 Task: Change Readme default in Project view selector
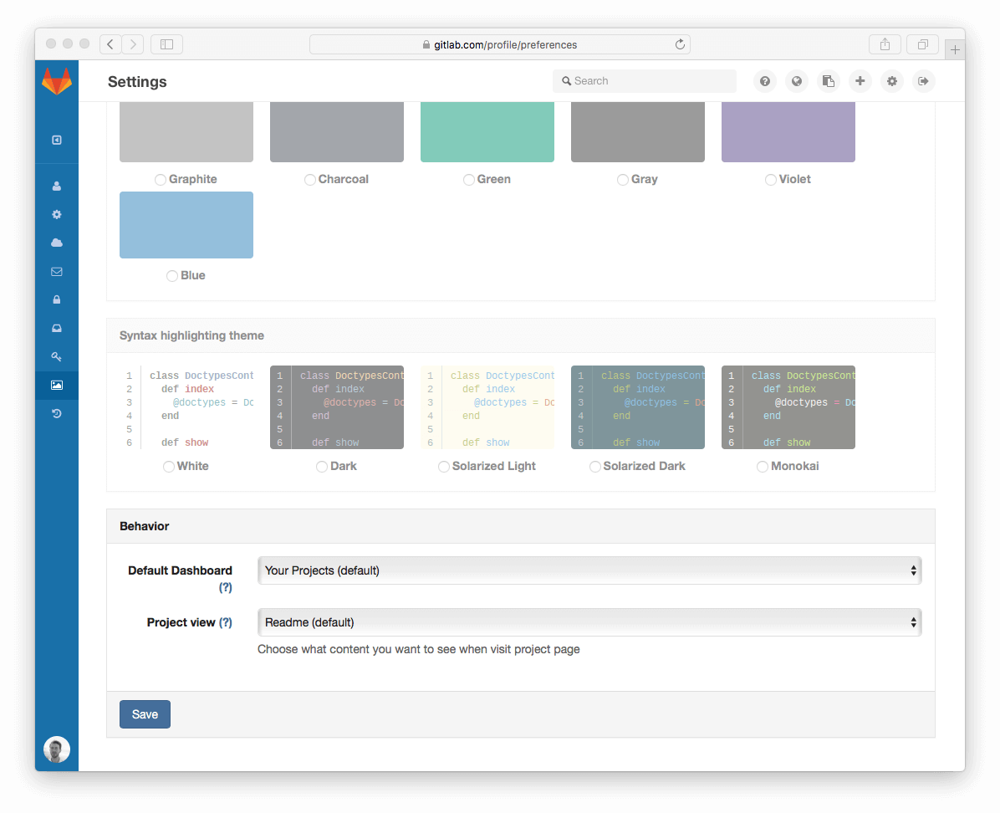pyautogui.click(x=589, y=622)
